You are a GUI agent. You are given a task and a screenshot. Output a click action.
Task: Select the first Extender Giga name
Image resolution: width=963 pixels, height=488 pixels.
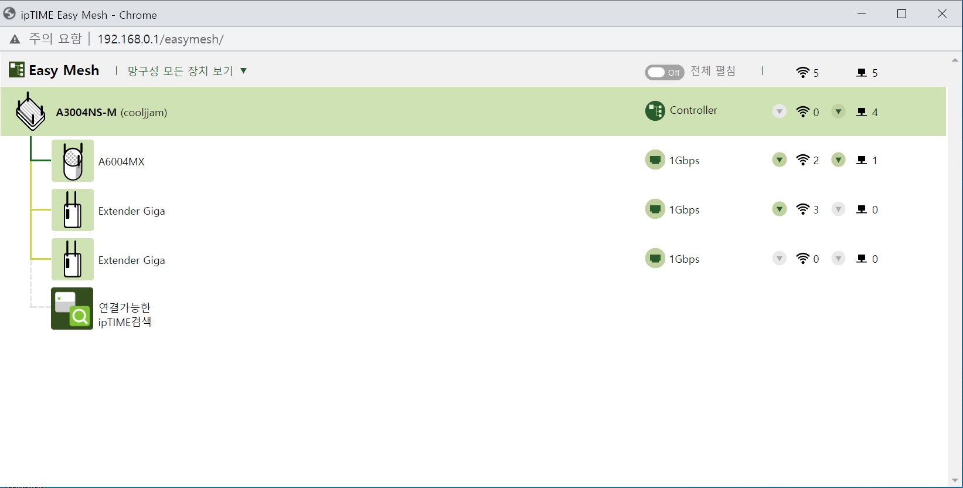[x=131, y=211]
